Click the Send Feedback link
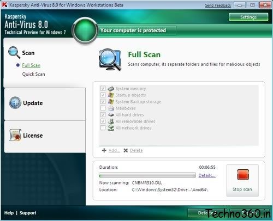The image size is (273, 221). point(218,5)
